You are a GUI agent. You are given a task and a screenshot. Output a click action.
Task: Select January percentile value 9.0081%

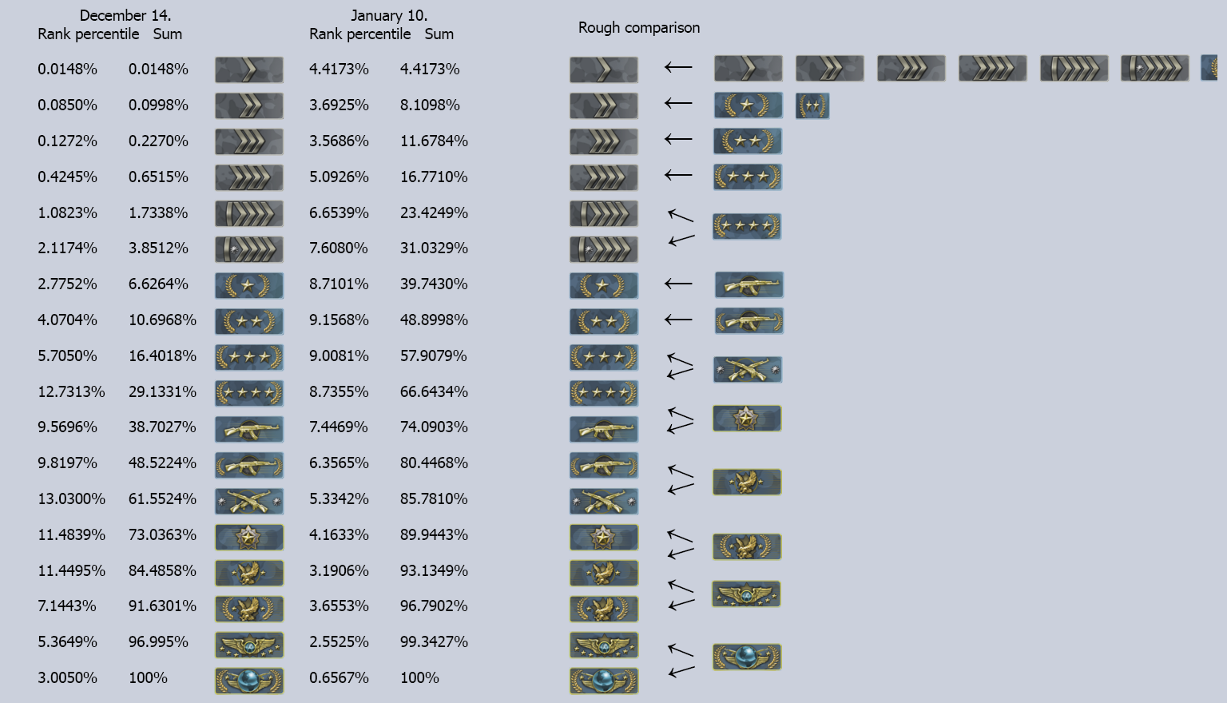(340, 356)
